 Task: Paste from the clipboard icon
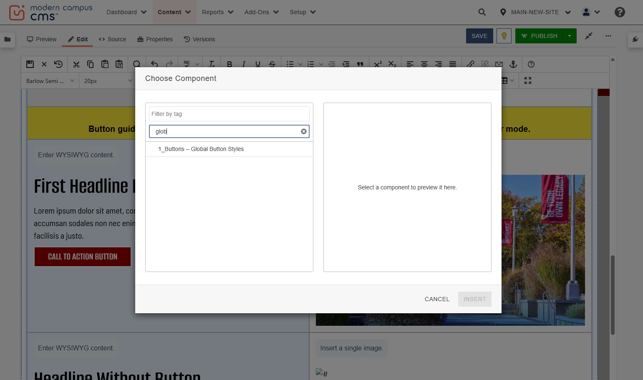pos(105,64)
